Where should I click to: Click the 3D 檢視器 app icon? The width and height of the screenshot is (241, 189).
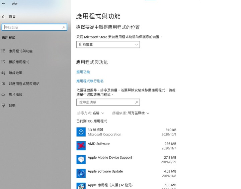(x=81, y=132)
